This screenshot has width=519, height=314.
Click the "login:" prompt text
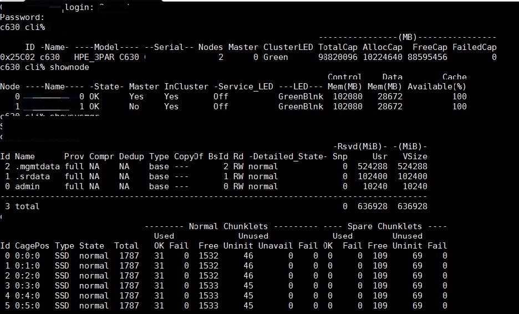[79, 7]
